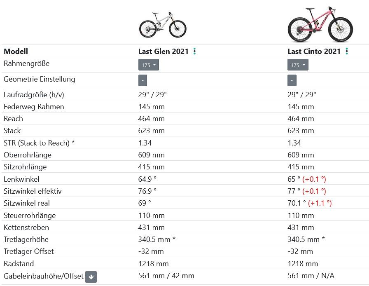
Task: Click the down arrow beside Gabeleinbauhöhe/Offset
Action: pos(91,277)
